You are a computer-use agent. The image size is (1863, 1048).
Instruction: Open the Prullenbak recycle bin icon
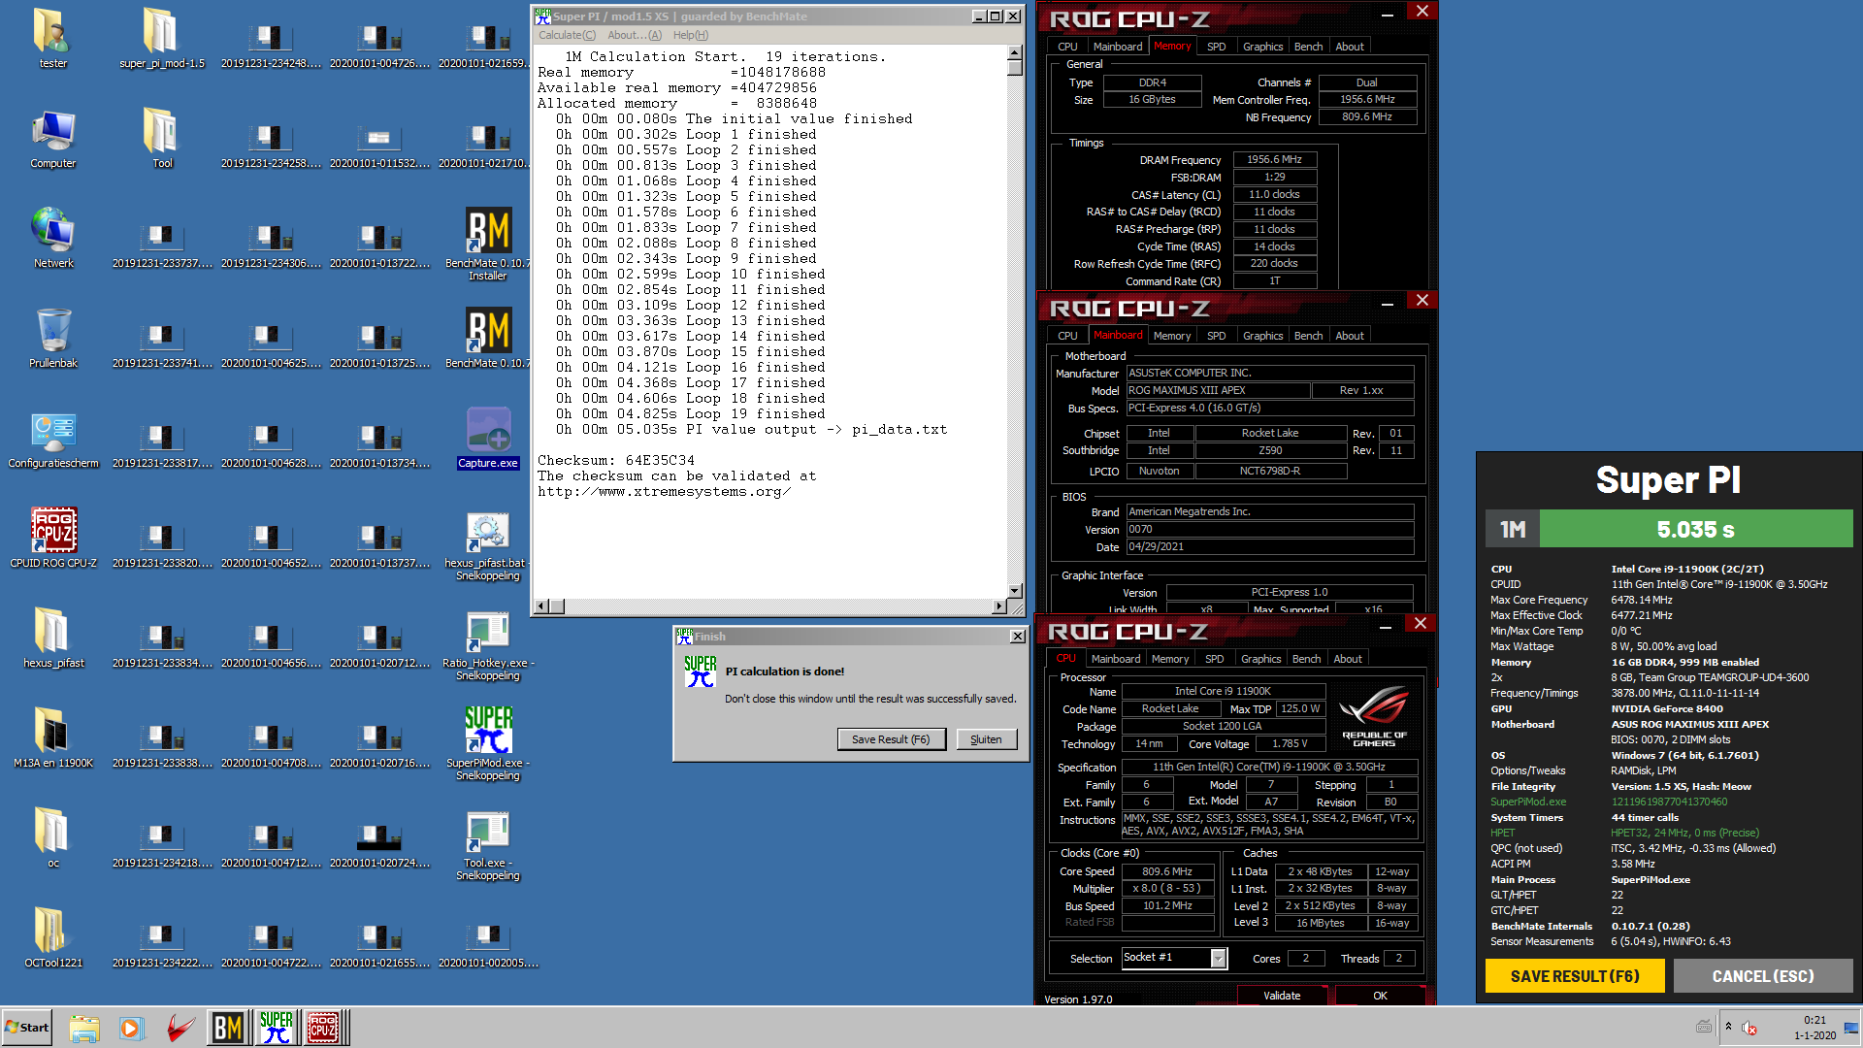[52, 339]
